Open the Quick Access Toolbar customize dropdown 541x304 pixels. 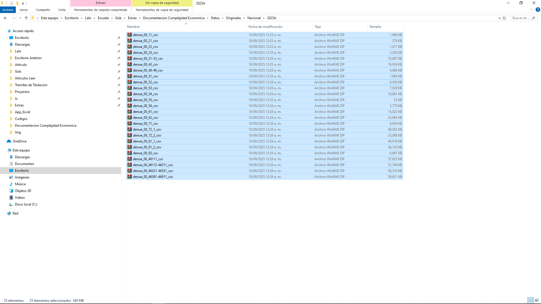click(x=23, y=3)
